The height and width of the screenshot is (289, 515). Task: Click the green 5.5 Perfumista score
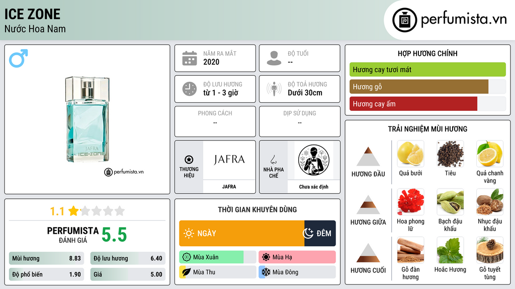tap(114, 235)
